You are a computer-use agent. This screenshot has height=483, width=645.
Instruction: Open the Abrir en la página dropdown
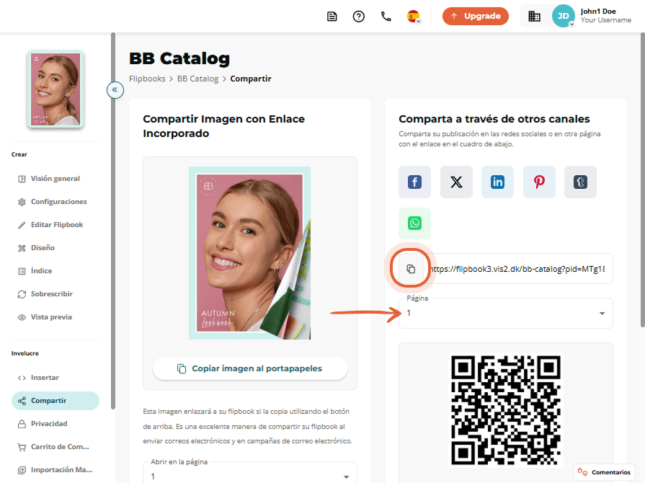pyautogui.click(x=249, y=472)
